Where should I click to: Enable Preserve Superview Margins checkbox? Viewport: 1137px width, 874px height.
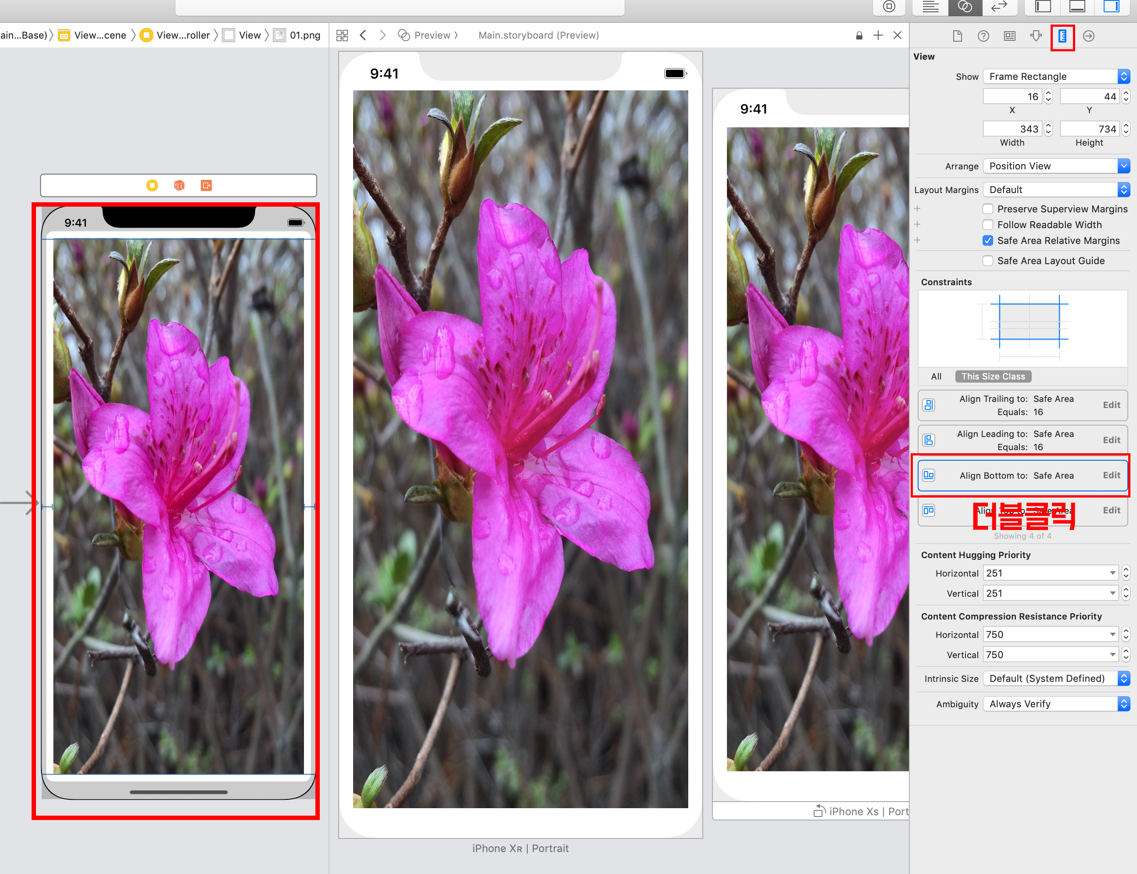point(988,208)
